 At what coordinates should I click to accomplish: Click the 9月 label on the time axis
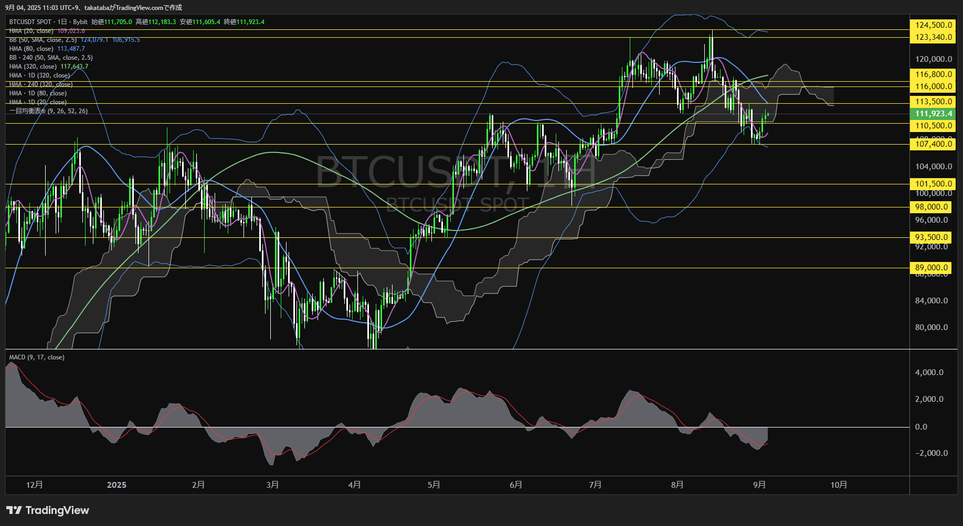click(x=759, y=485)
